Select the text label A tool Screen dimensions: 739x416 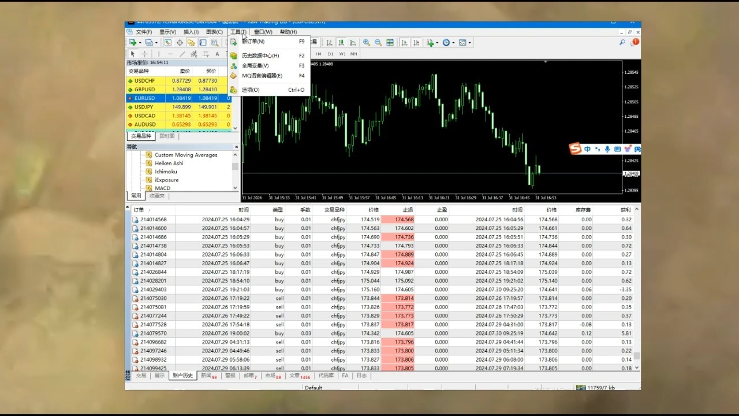click(x=217, y=54)
